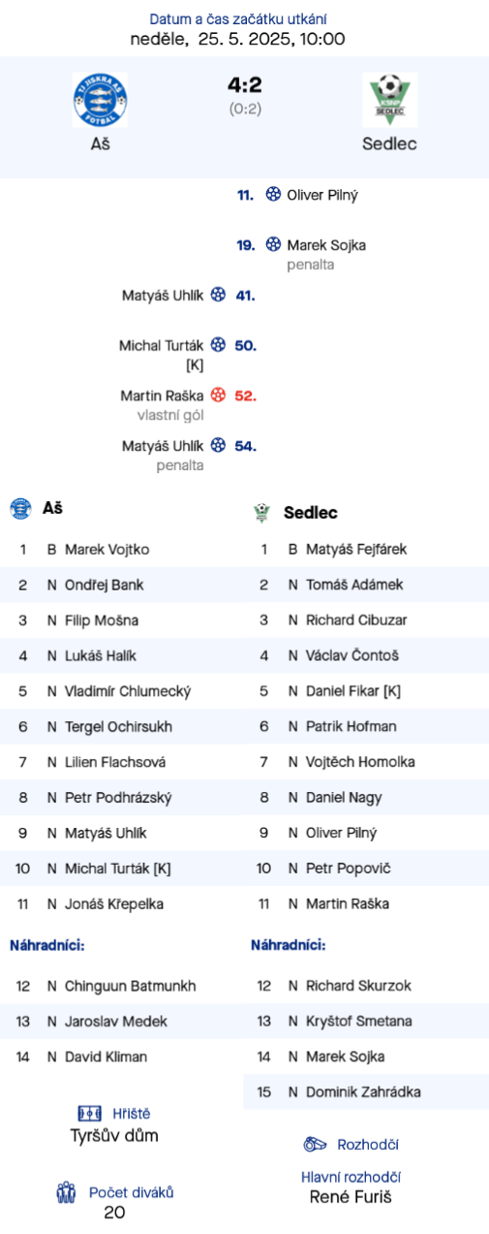Click the Sedlec team crest in header
This screenshot has width=489, height=1234.
389,101
